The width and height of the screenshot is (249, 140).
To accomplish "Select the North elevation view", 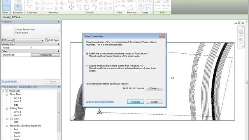I will (x=17, y=133).
